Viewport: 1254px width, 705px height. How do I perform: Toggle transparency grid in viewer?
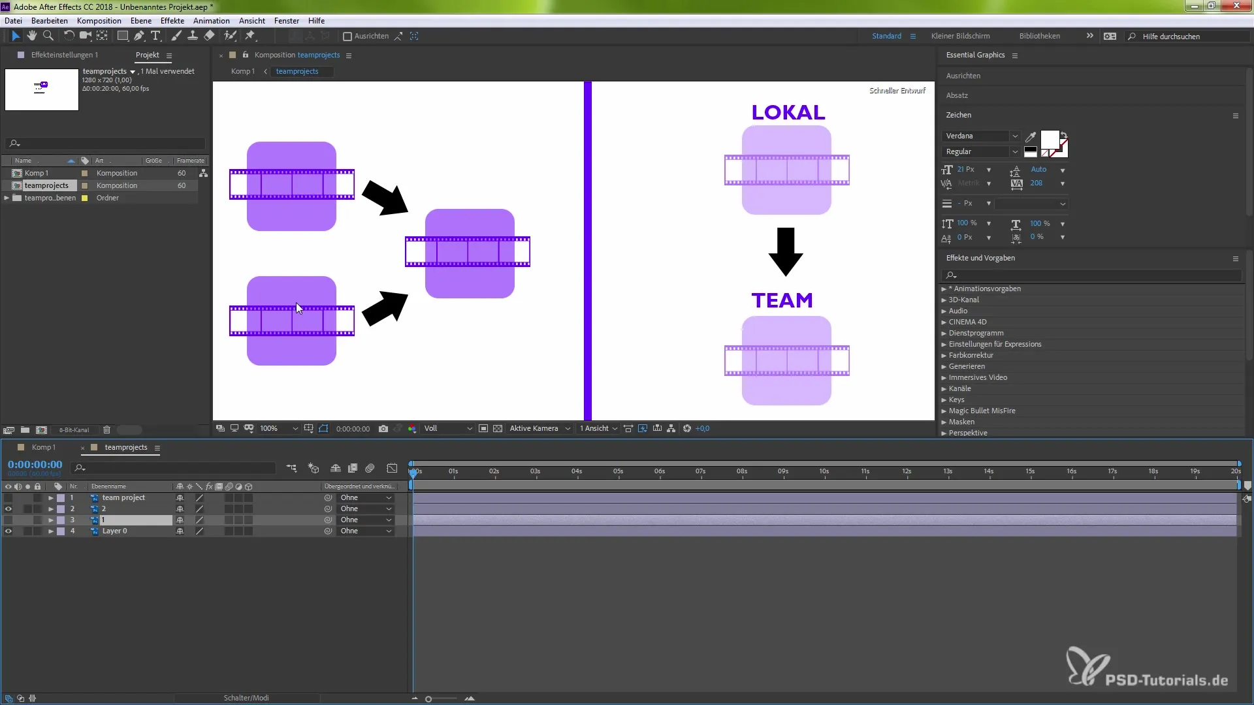498,429
